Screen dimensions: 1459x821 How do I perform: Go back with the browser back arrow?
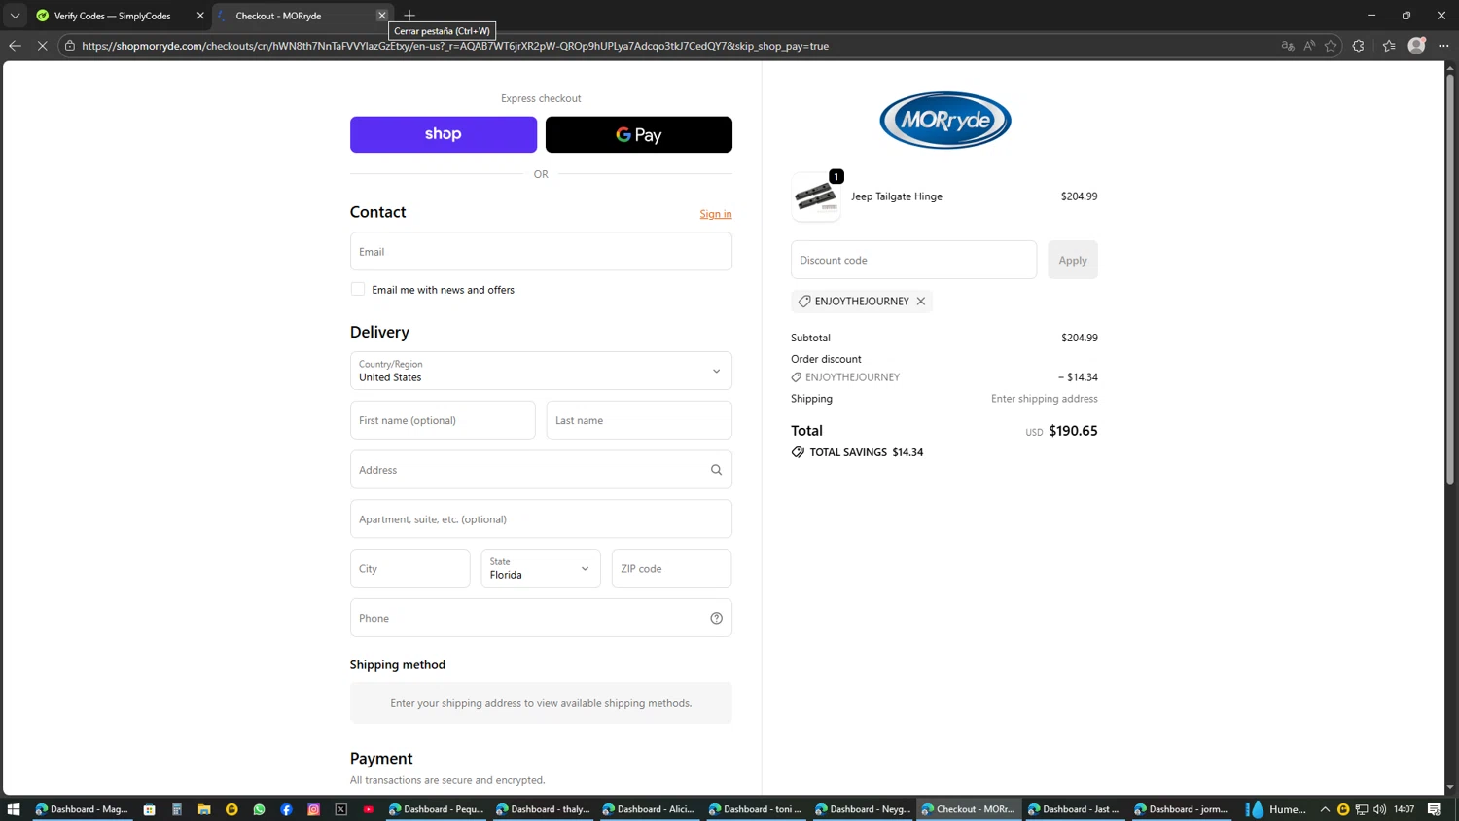[x=15, y=46]
